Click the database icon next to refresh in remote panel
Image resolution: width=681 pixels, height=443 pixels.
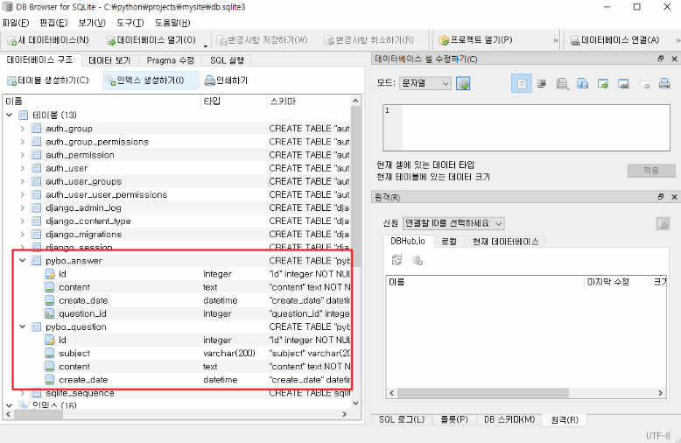pyautogui.click(x=418, y=260)
